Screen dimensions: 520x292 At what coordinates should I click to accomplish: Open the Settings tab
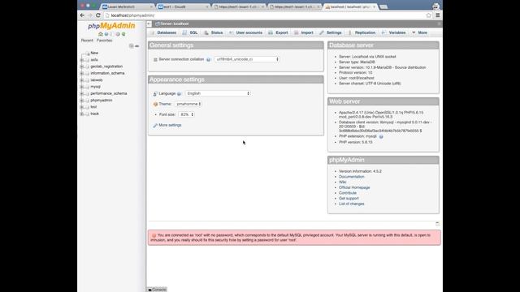331,32
